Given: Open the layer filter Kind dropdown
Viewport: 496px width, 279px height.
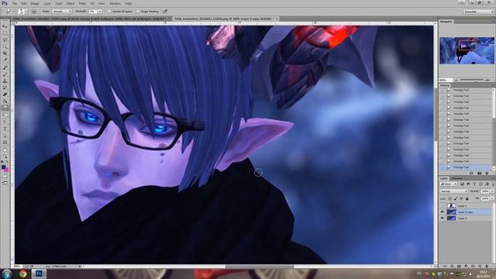Looking at the screenshot, I should coord(449,184).
